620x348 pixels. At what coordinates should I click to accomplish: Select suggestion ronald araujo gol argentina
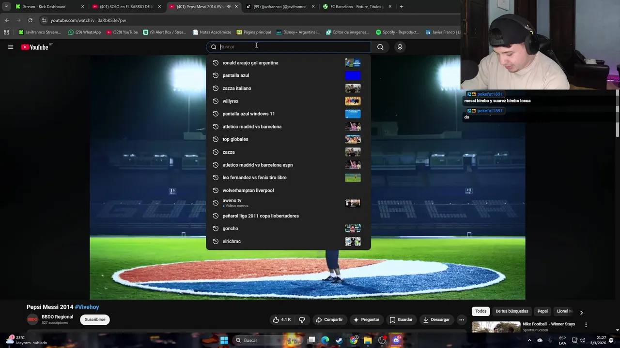(288, 63)
